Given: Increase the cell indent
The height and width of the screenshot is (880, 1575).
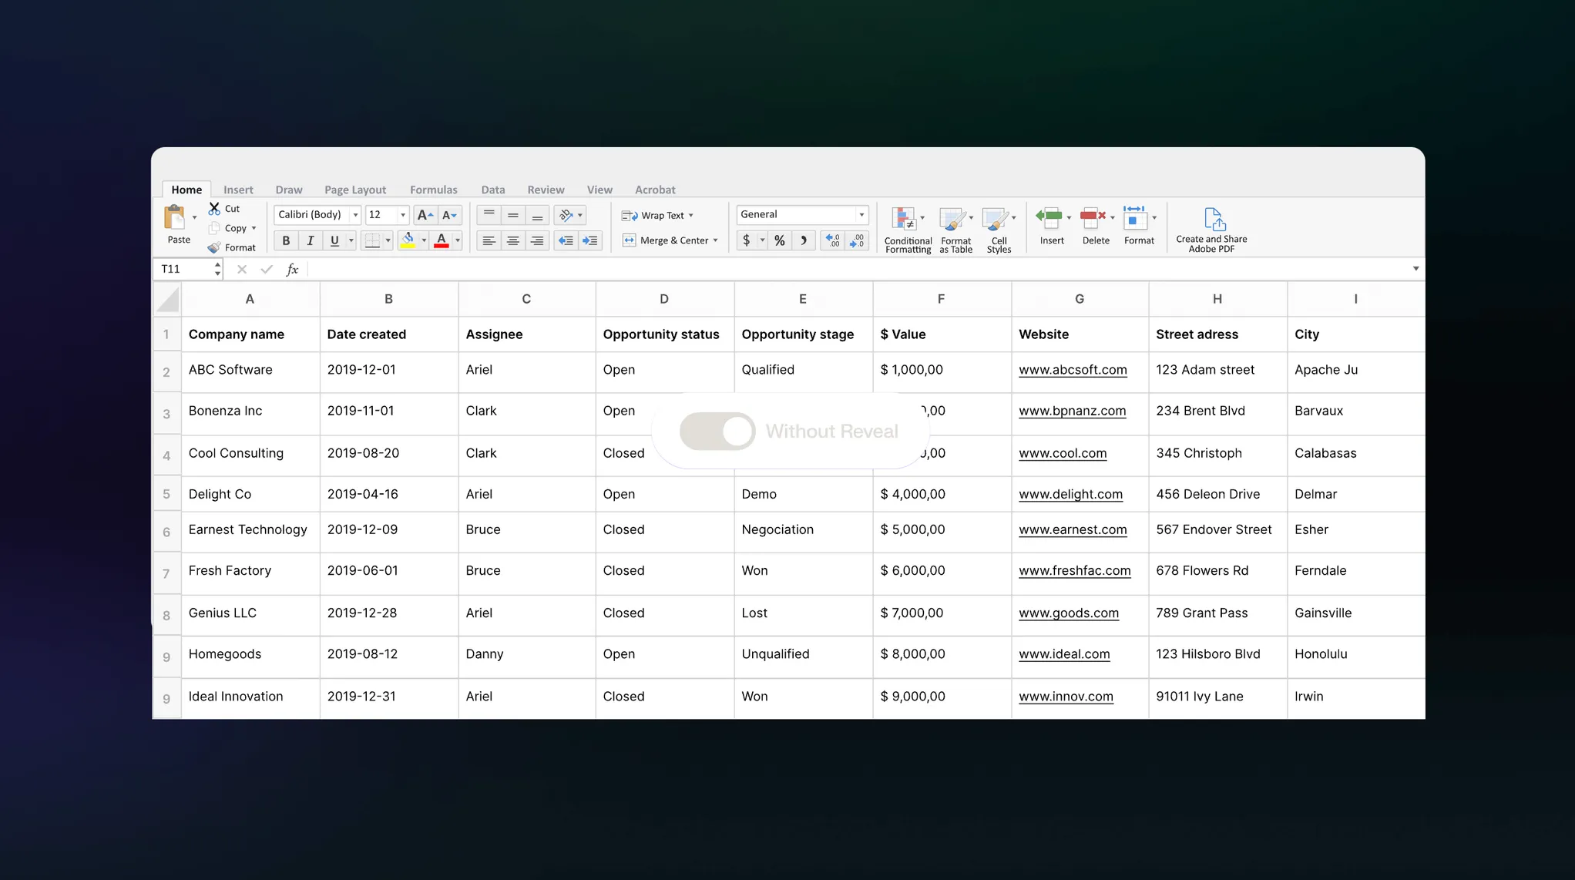Looking at the screenshot, I should point(590,240).
